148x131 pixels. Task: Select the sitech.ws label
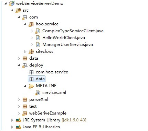click(44, 51)
